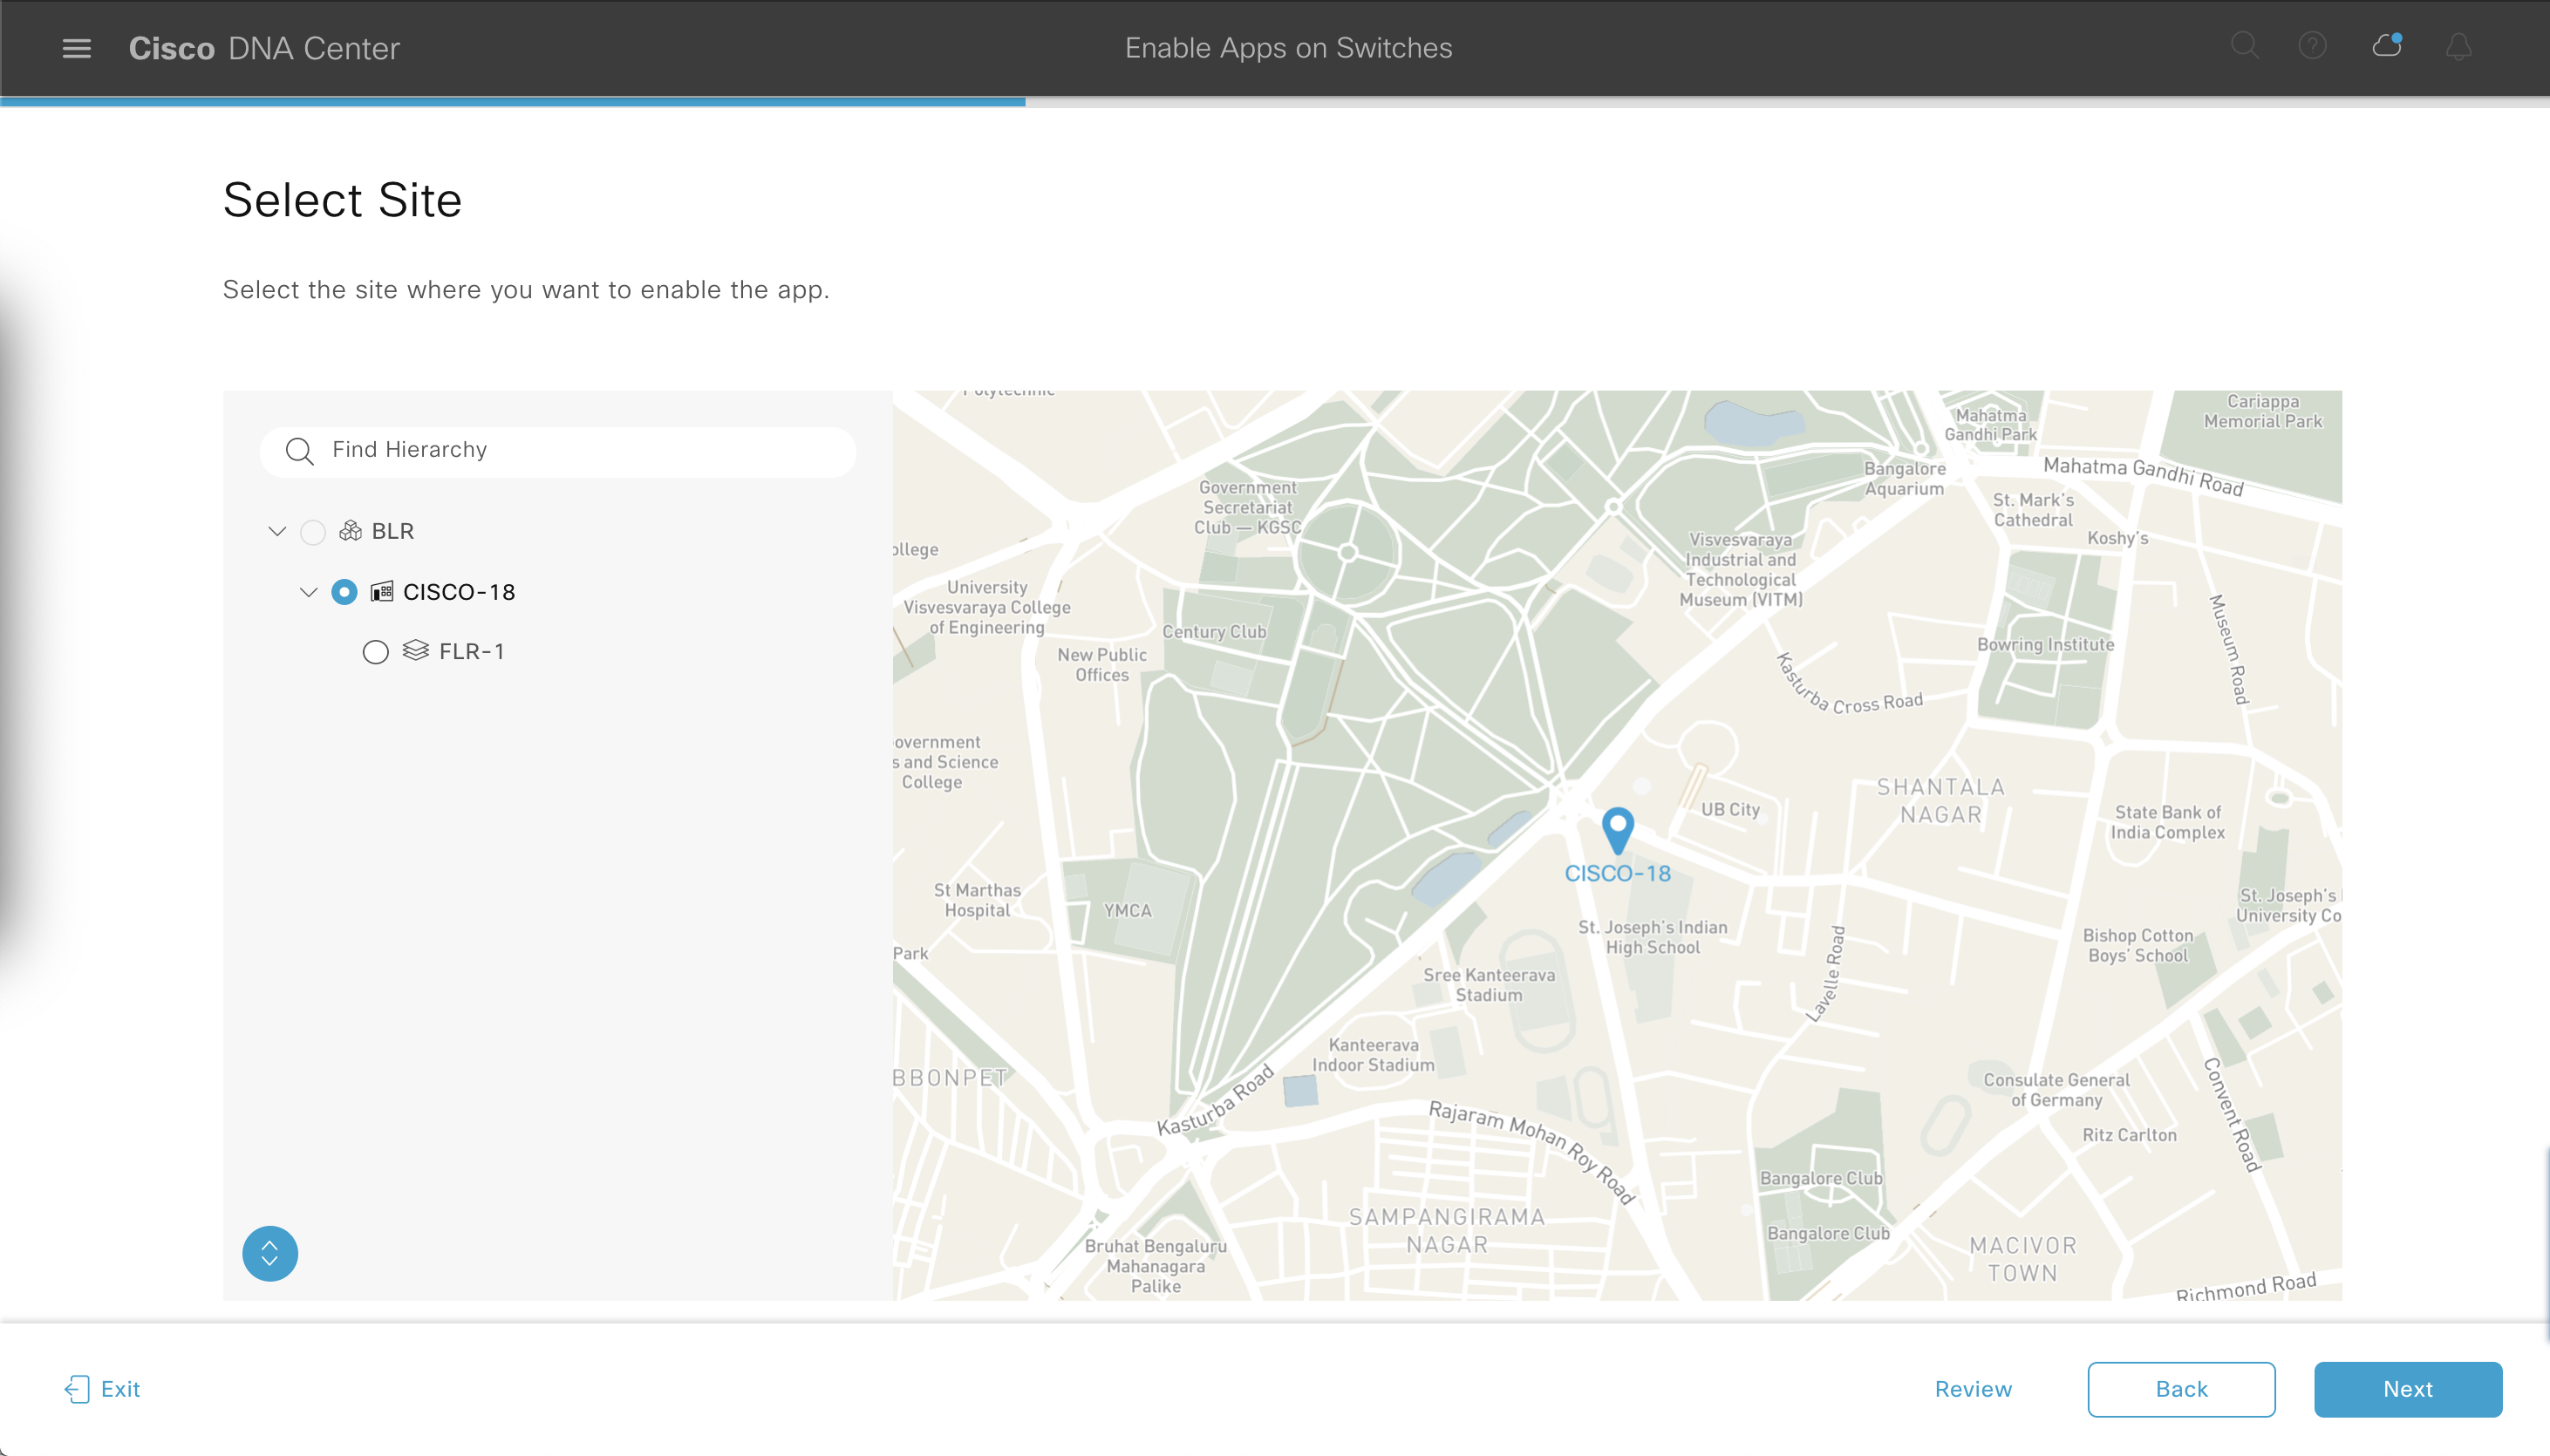This screenshot has height=1456, width=2550.
Task: Click the cloud status icon
Action: [2386, 46]
